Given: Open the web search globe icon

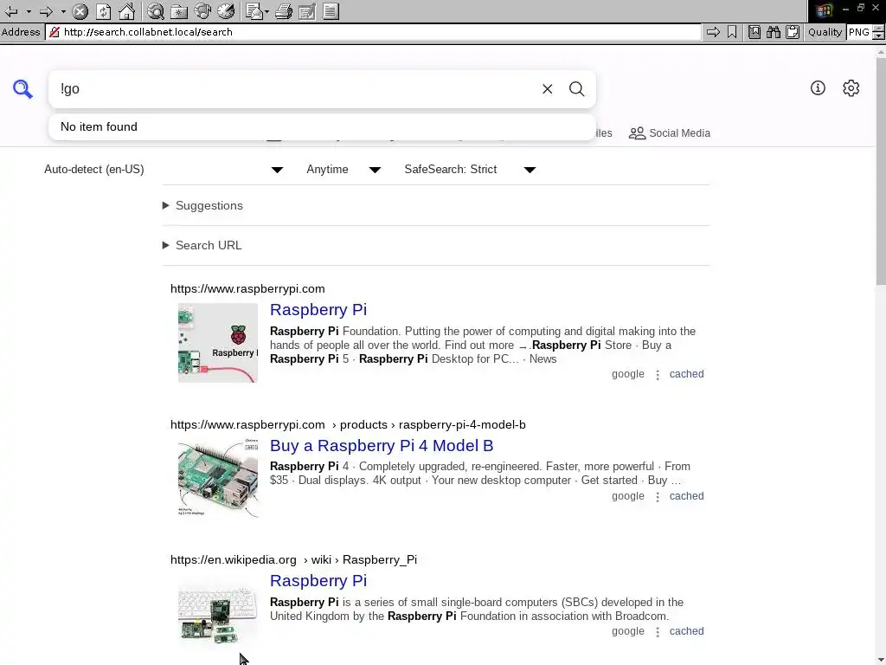Looking at the screenshot, I should [x=156, y=11].
